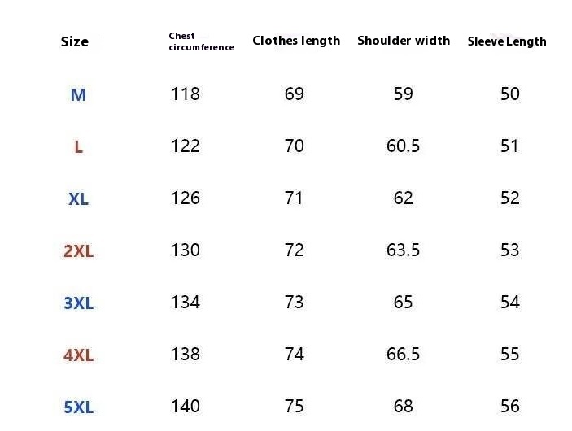This screenshot has height=431, width=572.
Task: Click the 5XL size label
Action: coord(78,407)
